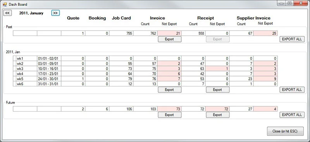
Task: Click date range 01/01 - 02/01
Action: pyautogui.click(x=49, y=59)
